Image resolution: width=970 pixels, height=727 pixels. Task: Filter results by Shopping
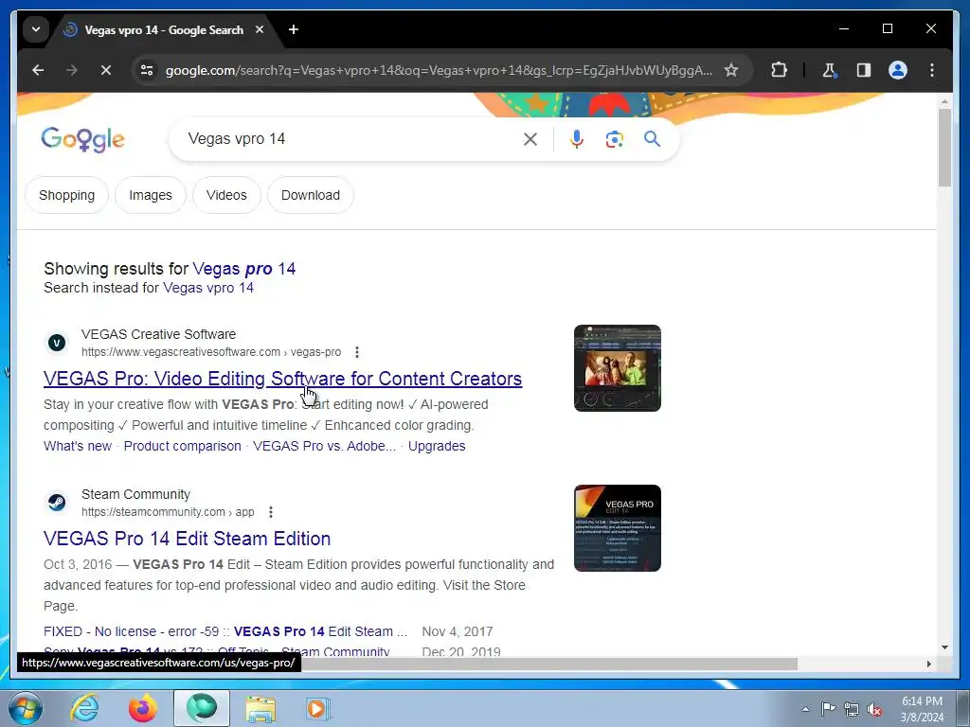[67, 195]
